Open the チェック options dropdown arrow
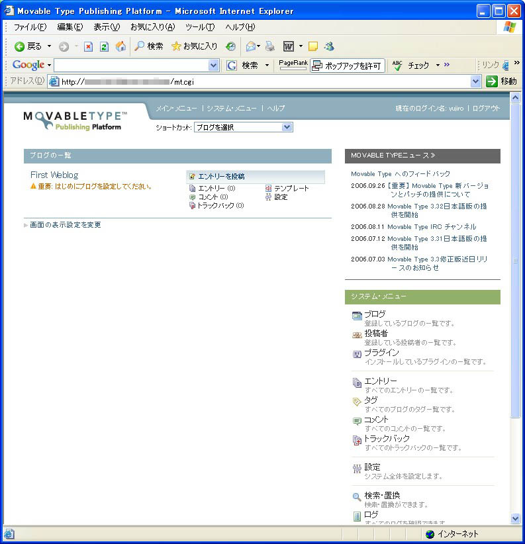The height and width of the screenshot is (544, 525). pos(438,66)
